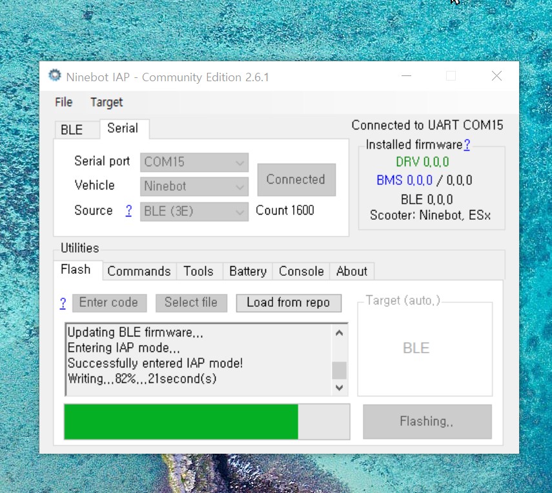The image size is (552, 493).
Task: Open the Installed firmware help link
Action: coord(467,144)
